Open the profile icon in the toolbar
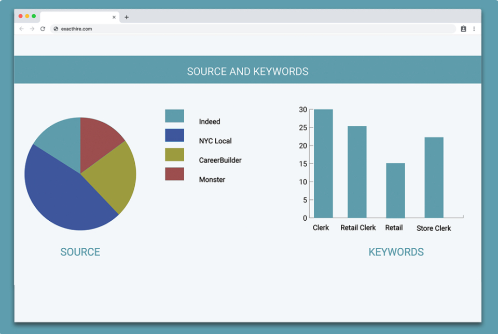Viewport: 498px width, 334px height. (463, 29)
